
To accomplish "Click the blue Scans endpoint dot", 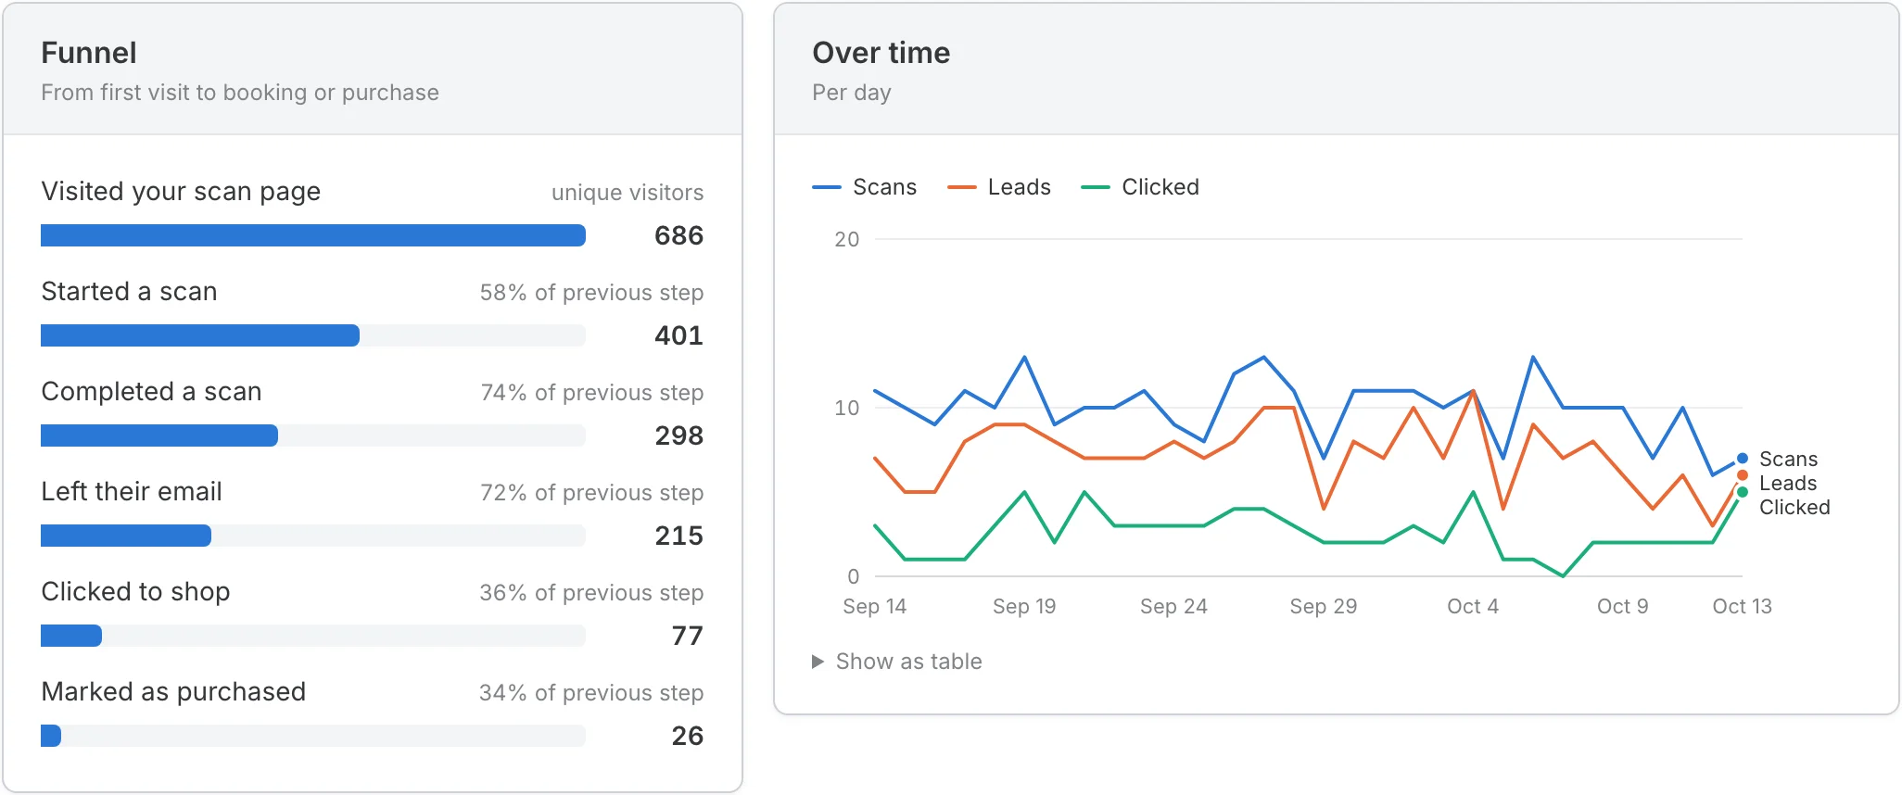I will (x=1743, y=459).
